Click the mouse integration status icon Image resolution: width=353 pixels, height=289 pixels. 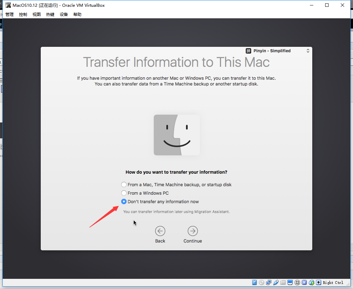312,283
